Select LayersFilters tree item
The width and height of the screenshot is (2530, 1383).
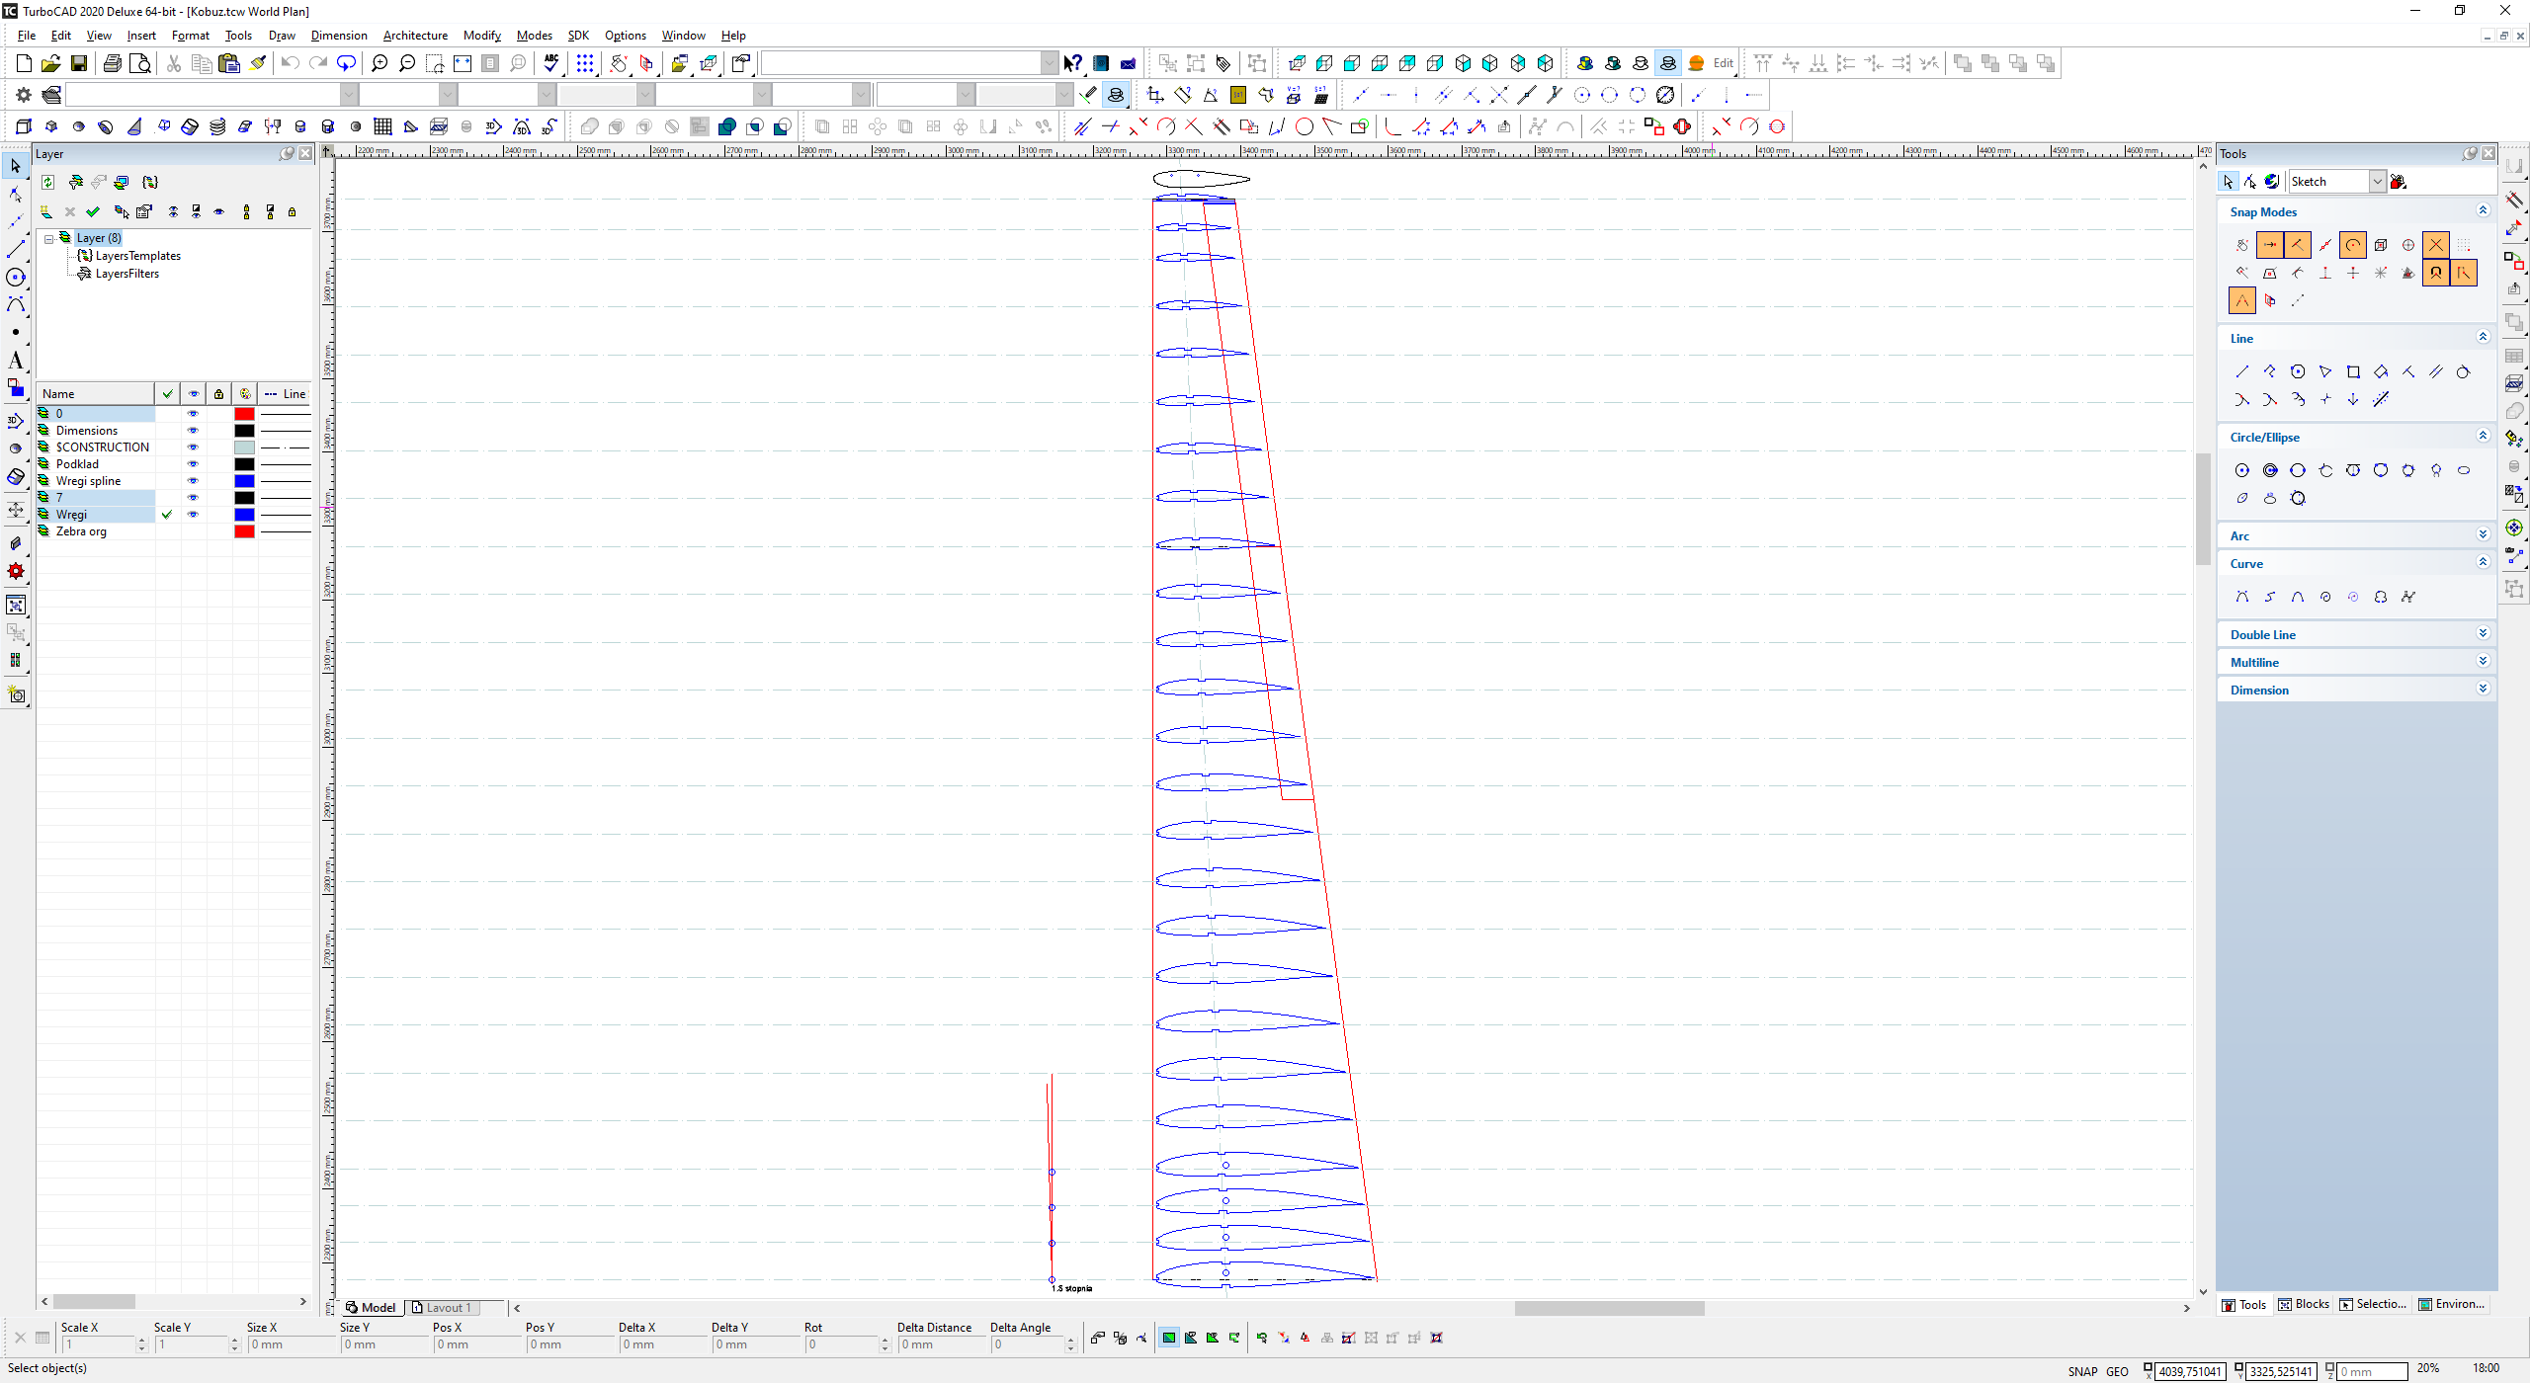126,274
